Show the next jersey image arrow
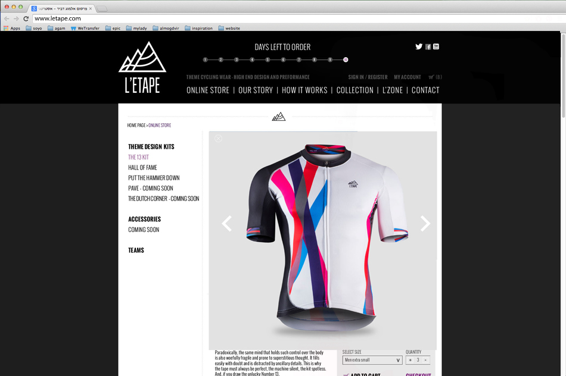The width and height of the screenshot is (566, 376). (425, 224)
